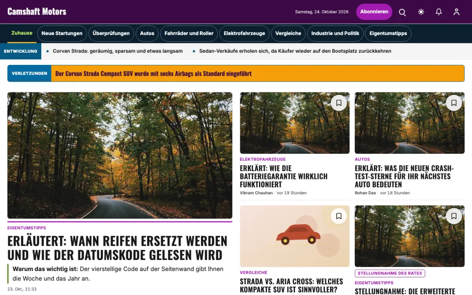Click timestamp 23. Okt., 21:33
The width and height of the screenshot is (472, 295).
[22, 289]
